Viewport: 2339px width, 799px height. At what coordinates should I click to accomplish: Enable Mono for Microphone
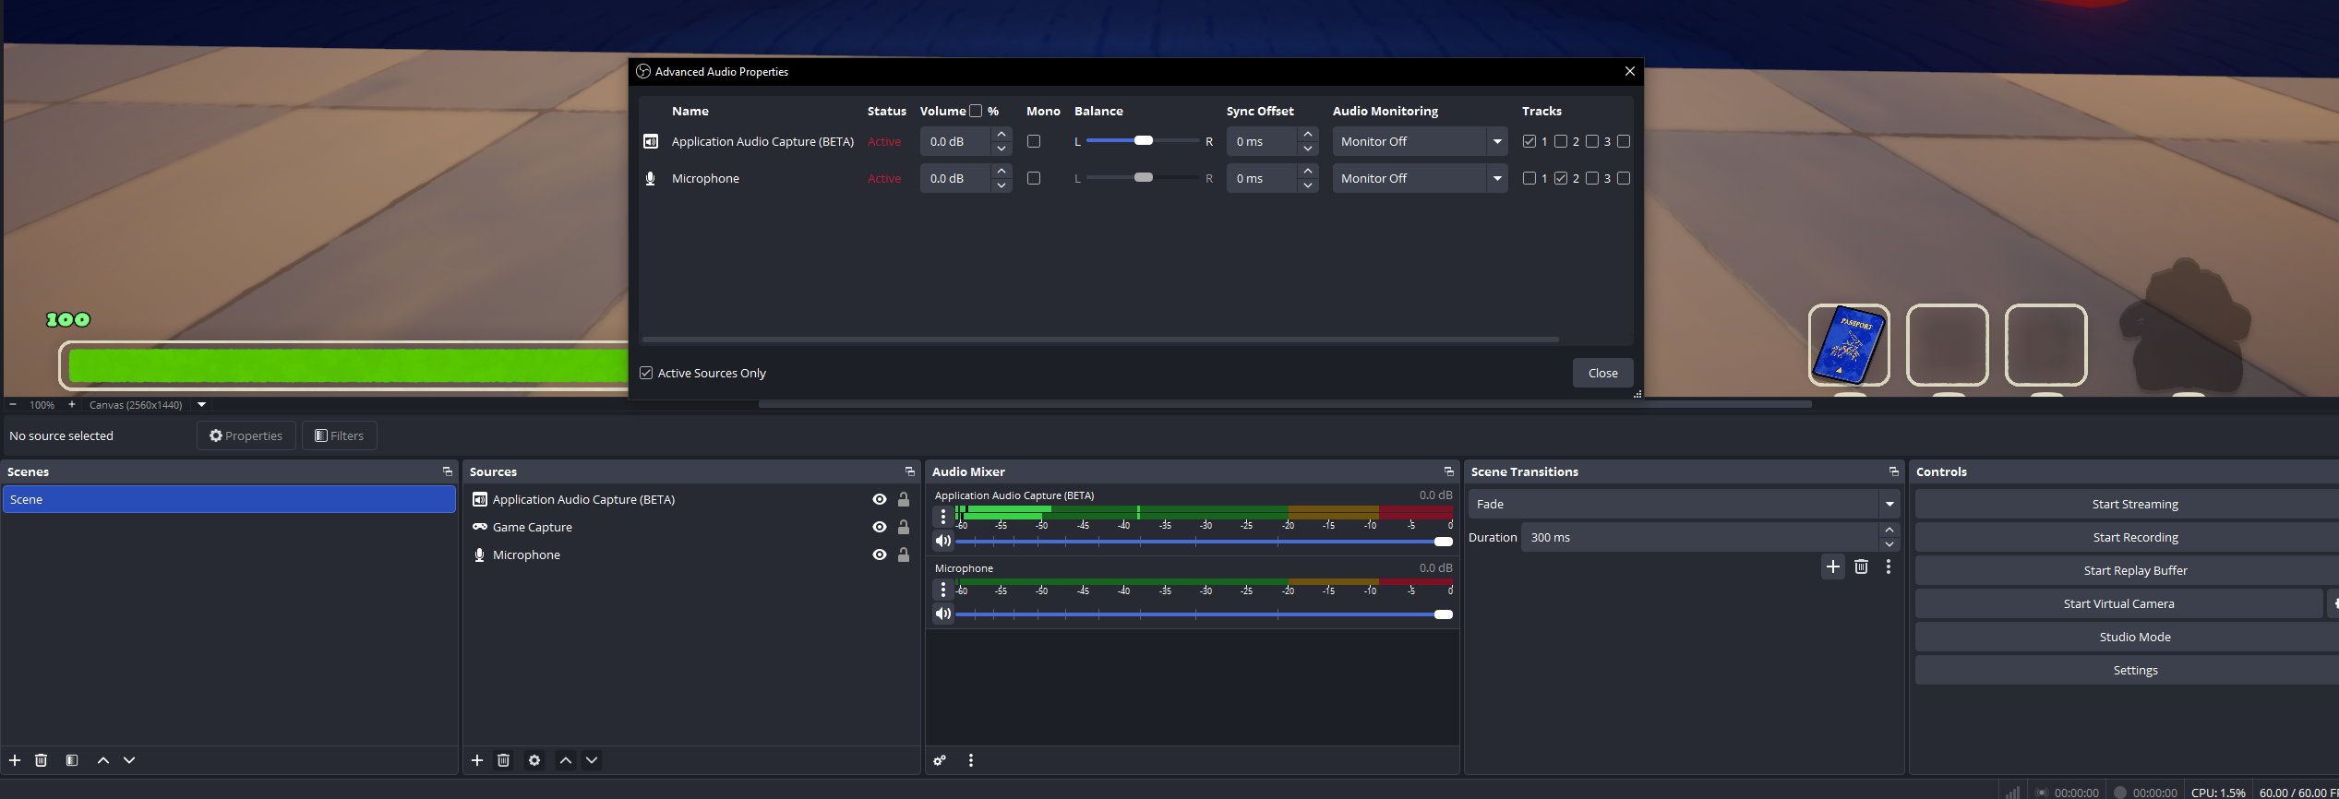[x=1034, y=178]
